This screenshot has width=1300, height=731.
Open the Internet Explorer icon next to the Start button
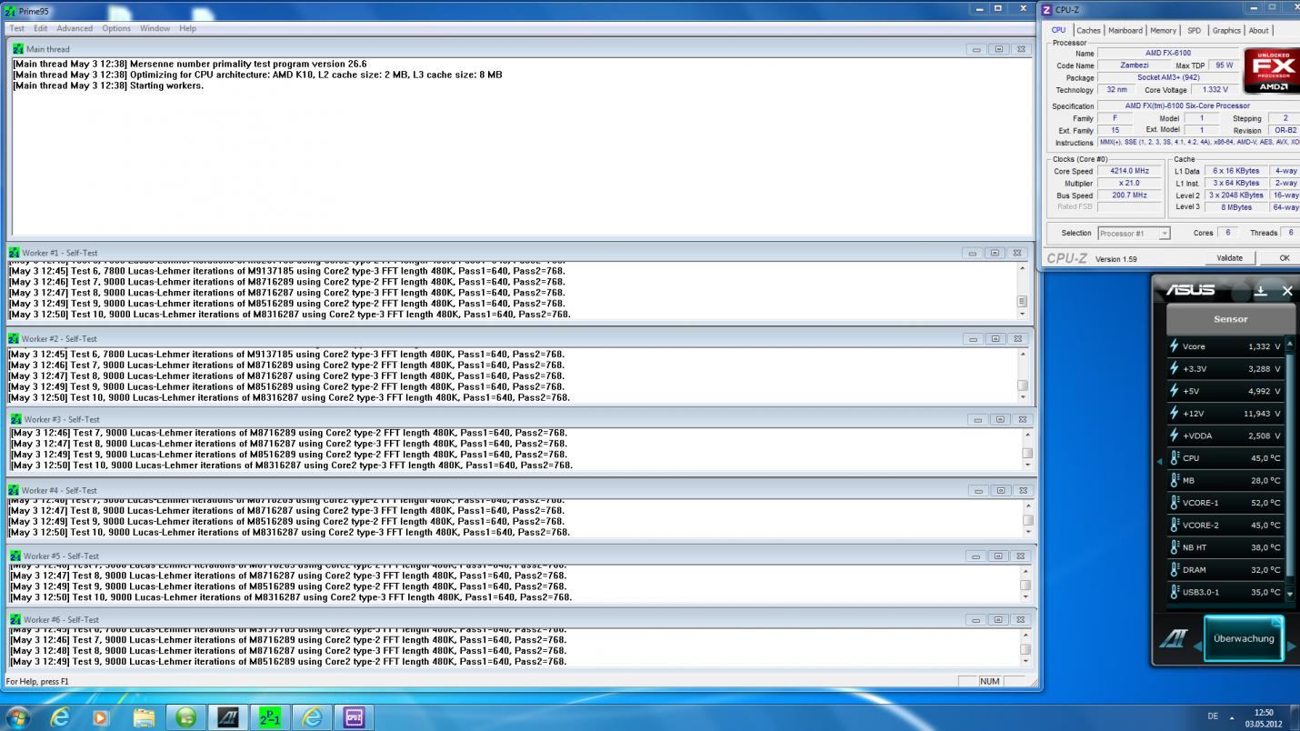tap(60, 717)
